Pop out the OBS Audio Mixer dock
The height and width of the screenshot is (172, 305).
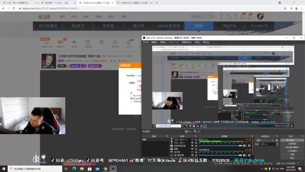252,136
